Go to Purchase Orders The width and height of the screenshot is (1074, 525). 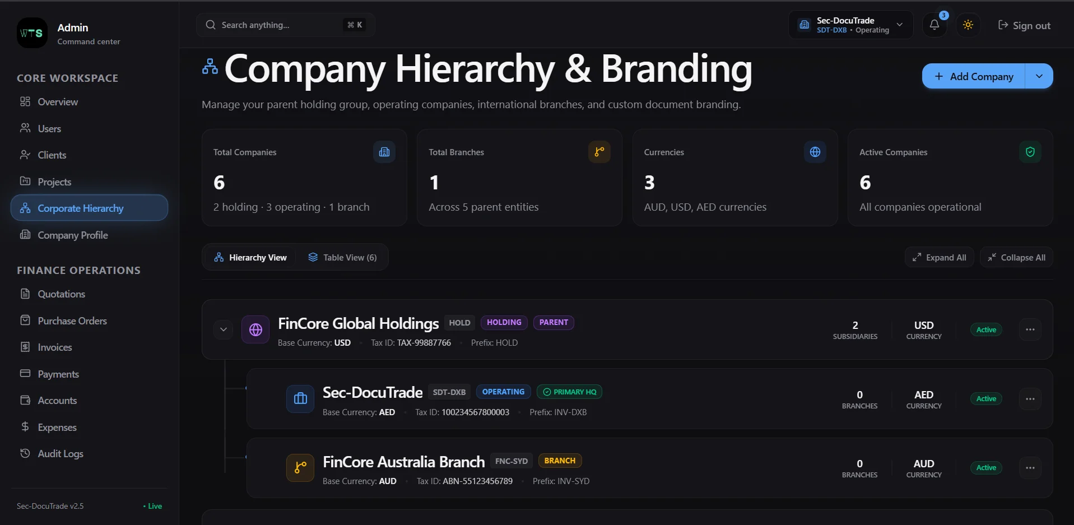pyautogui.click(x=89, y=320)
